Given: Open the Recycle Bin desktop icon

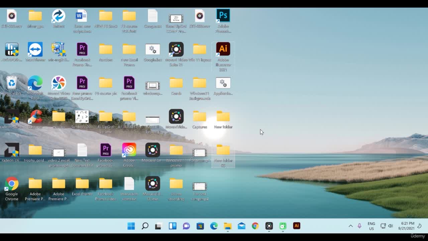Looking at the screenshot, I should pos(12,85).
